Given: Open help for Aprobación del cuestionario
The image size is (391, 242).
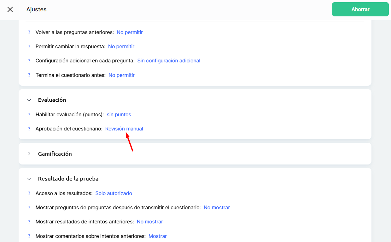Looking at the screenshot, I should coord(29,129).
